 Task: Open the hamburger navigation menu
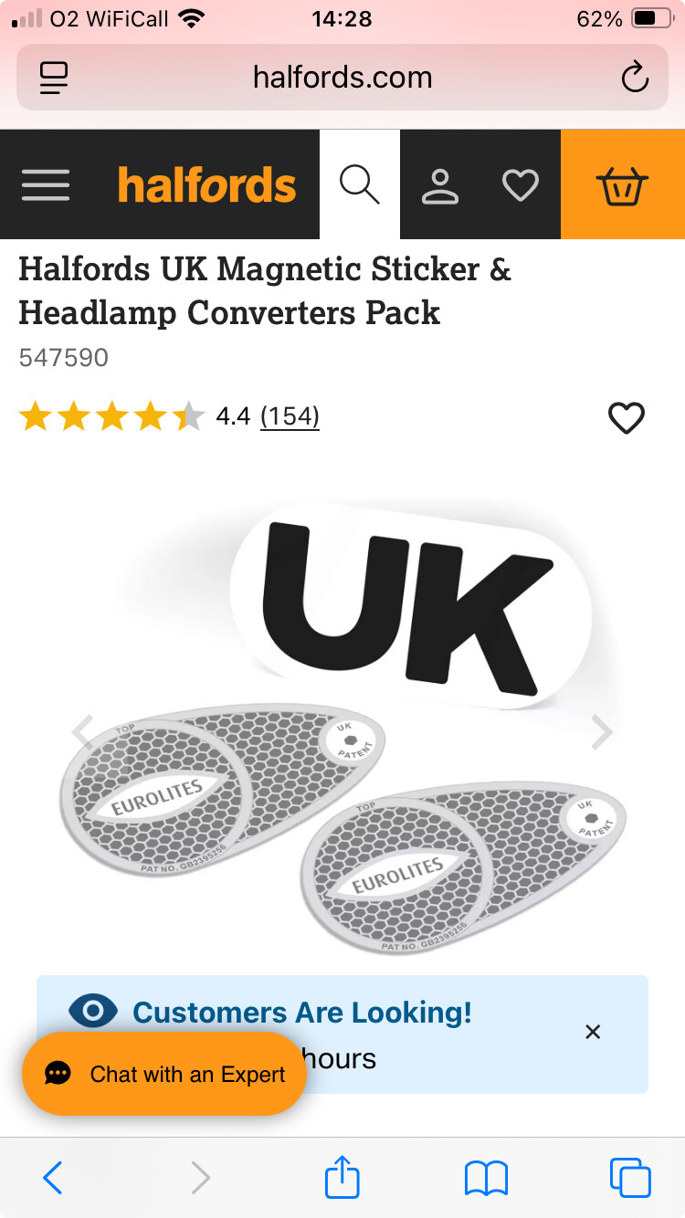point(46,185)
